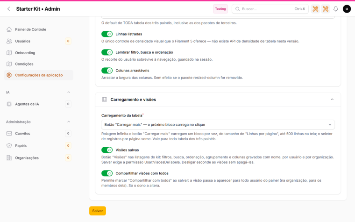Click the Testing environment badge
This screenshot has width=355, height=222.
tap(220, 9)
